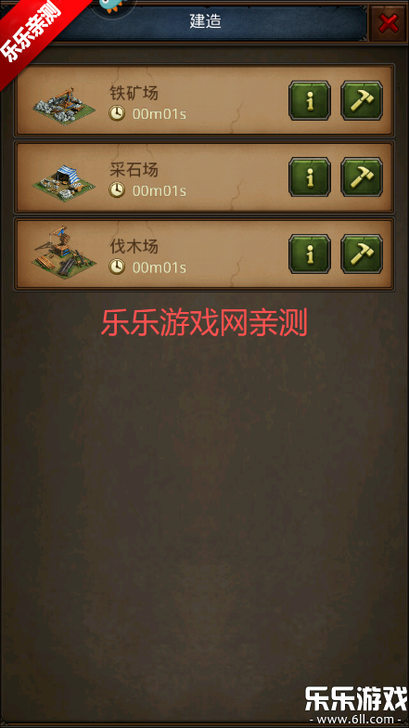The width and height of the screenshot is (409, 728).
Task: Click the 建造 title bar
Action: (205, 21)
